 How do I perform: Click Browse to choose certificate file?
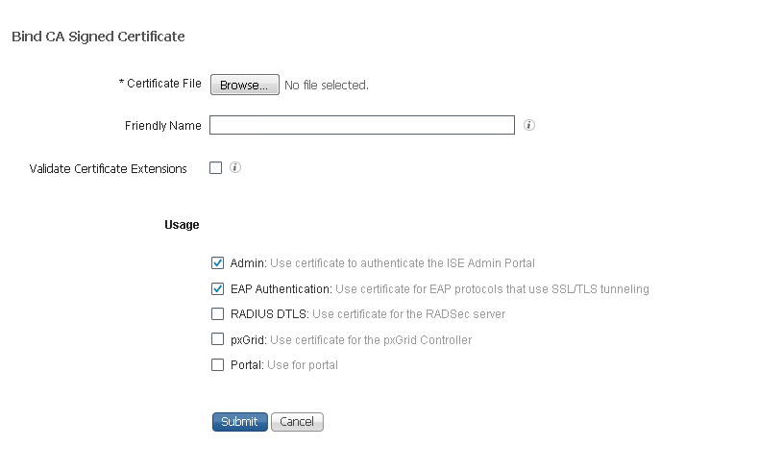click(245, 85)
